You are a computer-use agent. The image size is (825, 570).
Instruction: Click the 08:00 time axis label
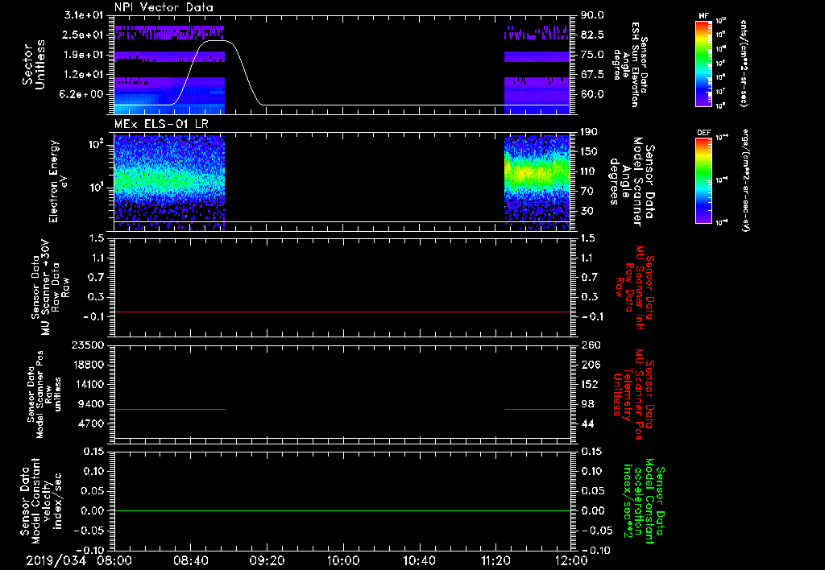click(x=114, y=560)
